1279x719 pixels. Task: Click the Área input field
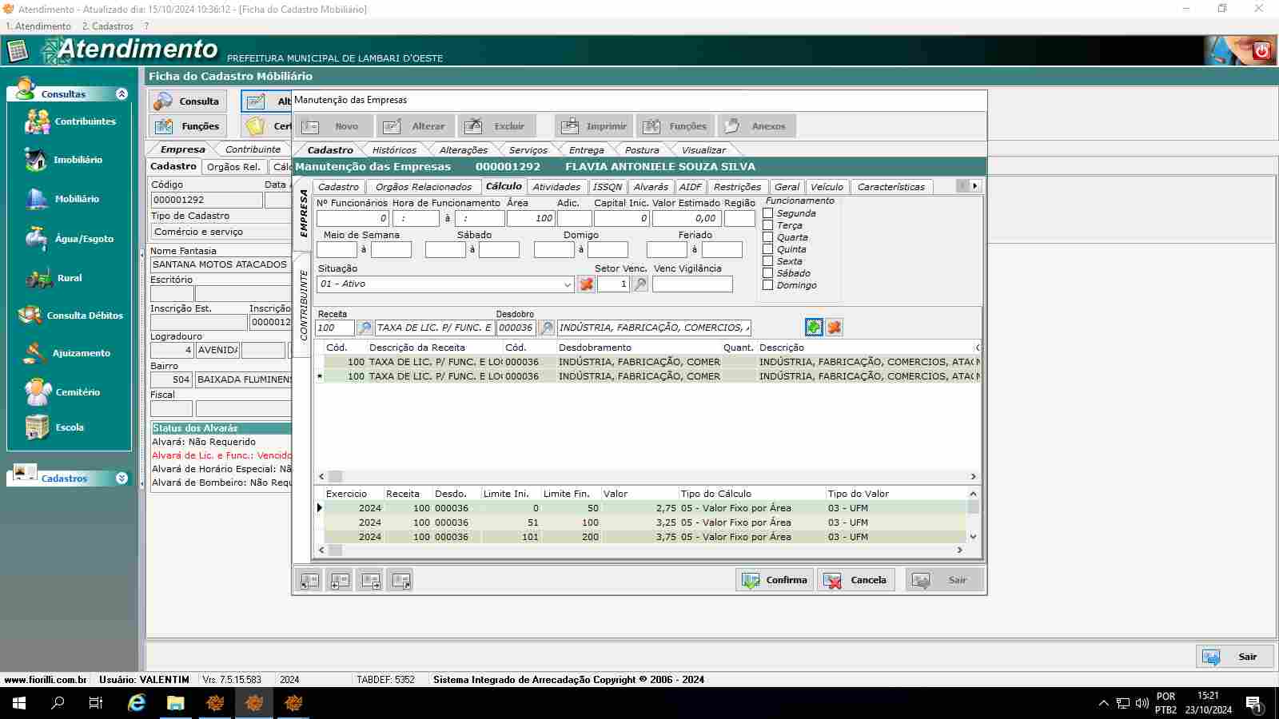pyautogui.click(x=530, y=218)
